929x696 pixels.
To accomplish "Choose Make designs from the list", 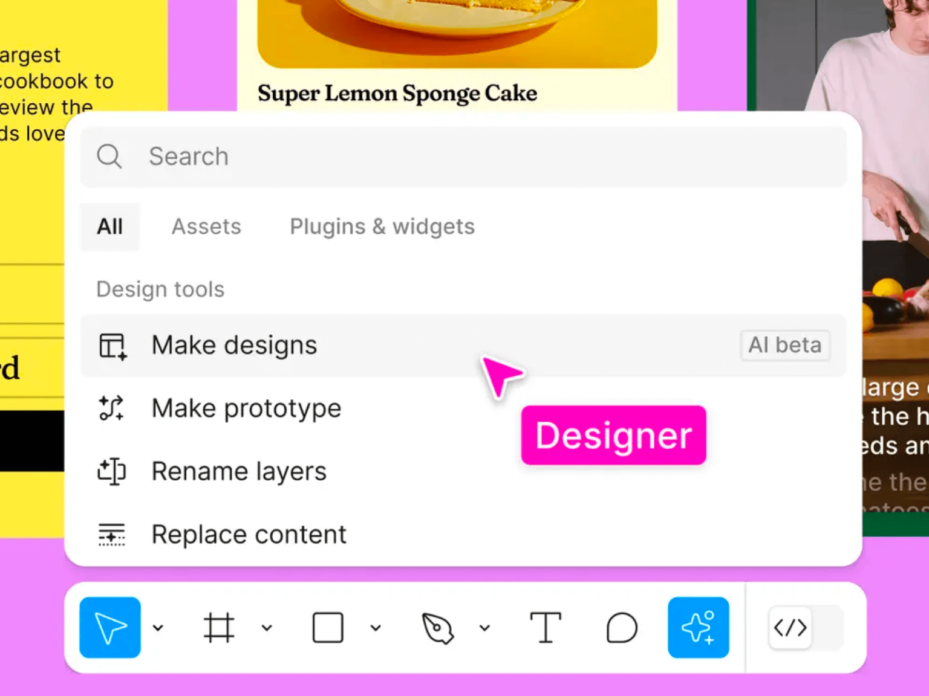I will point(234,346).
